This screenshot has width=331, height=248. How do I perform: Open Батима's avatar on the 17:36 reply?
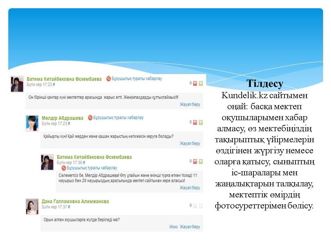tap(47, 162)
